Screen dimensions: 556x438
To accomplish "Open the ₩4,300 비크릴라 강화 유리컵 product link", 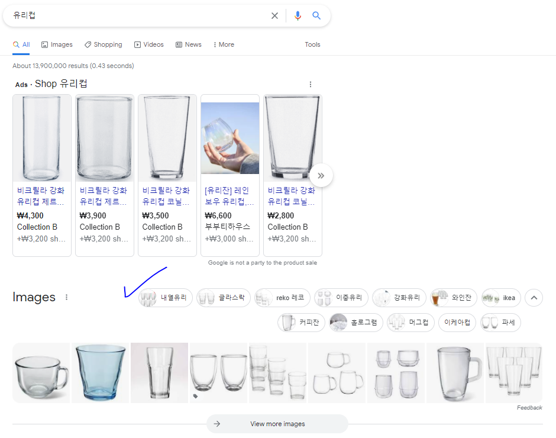I will tap(41, 196).
